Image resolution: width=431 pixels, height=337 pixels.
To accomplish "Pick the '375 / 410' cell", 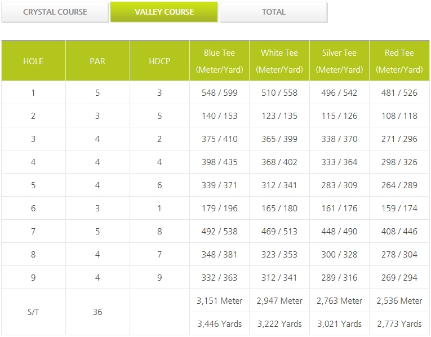I will pos(219,139).
